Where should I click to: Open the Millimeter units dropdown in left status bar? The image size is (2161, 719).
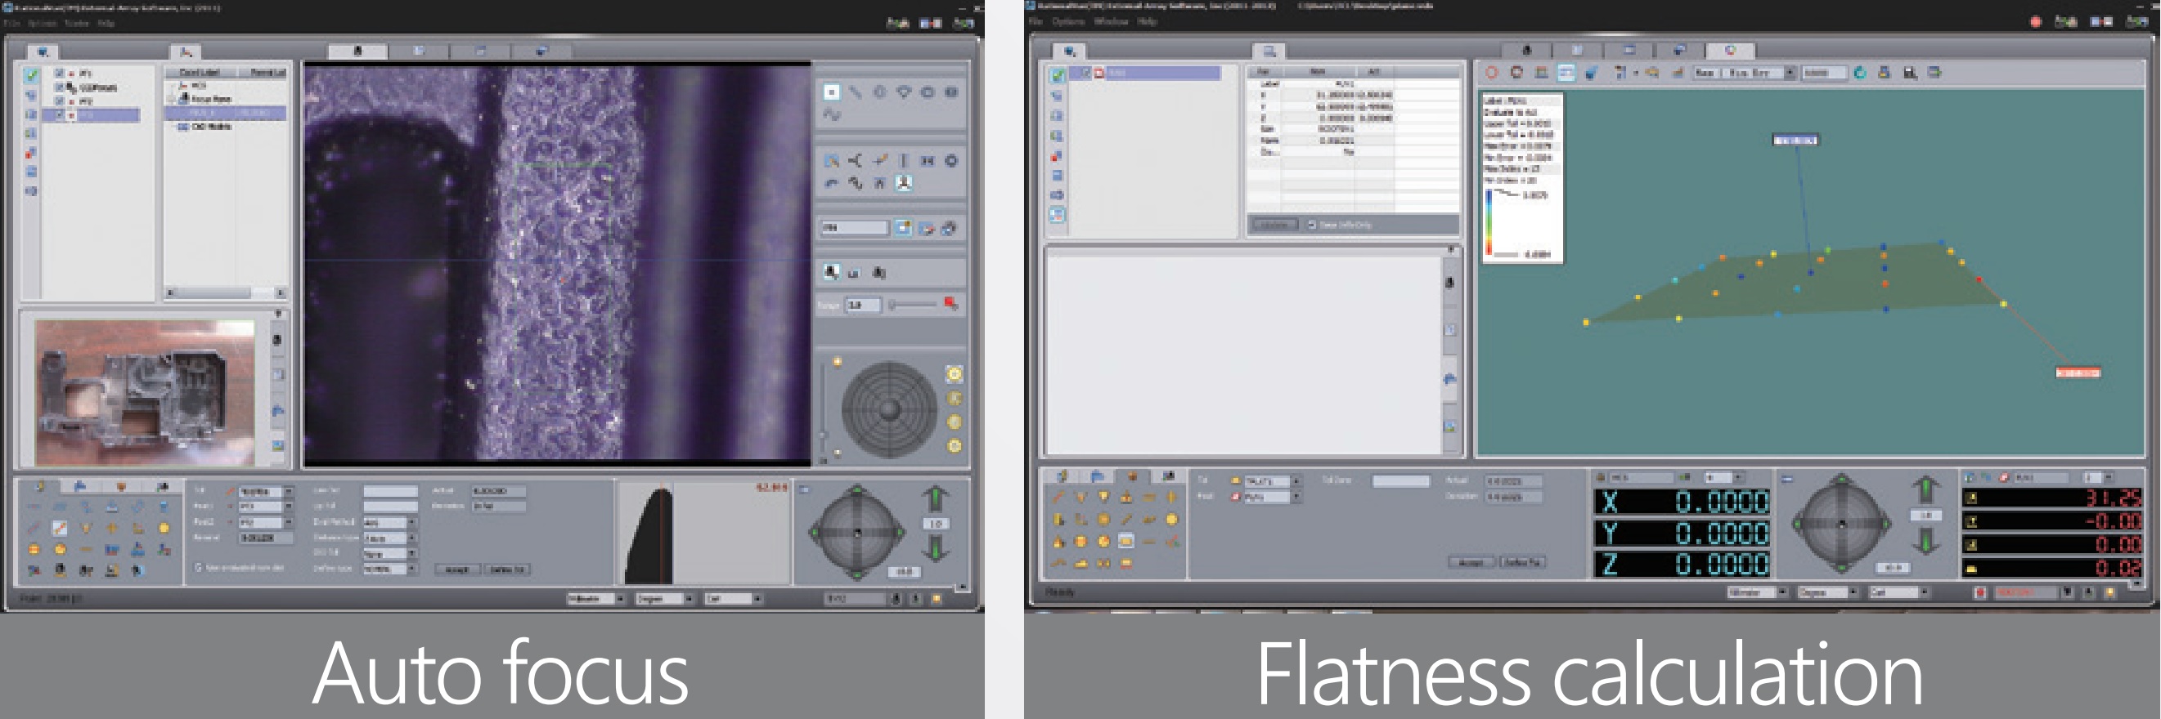(x=620, y=599)
